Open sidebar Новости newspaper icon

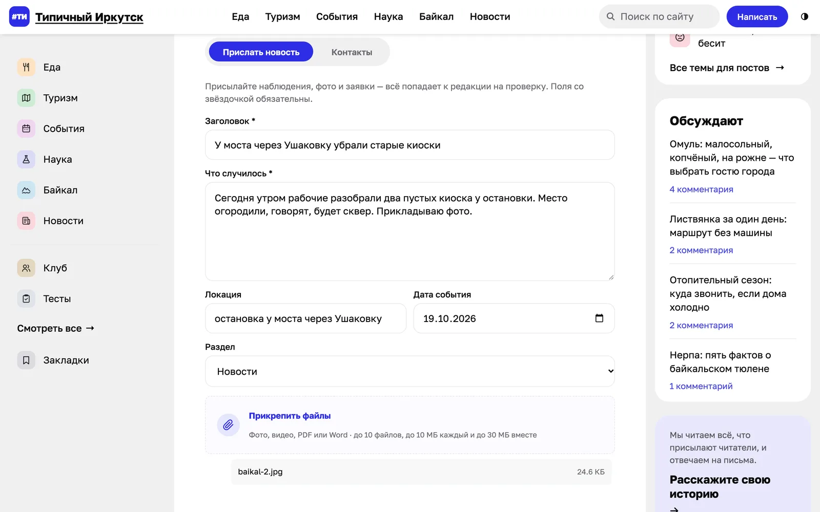click(x=26, y=221)
